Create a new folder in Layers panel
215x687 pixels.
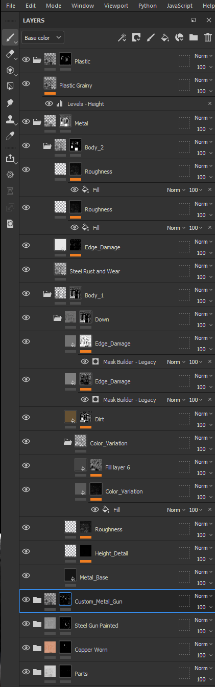click(193, 37)
